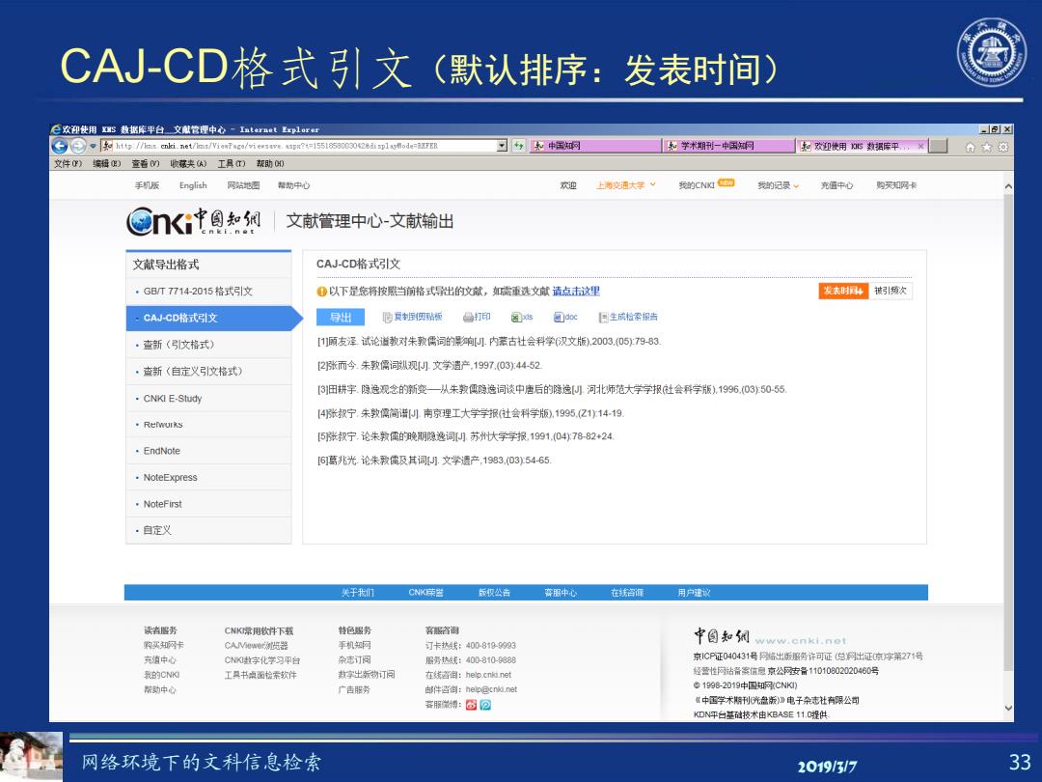Select CNKI E-Study export format
The image size is (1042, 782).
tap(208, 399)
